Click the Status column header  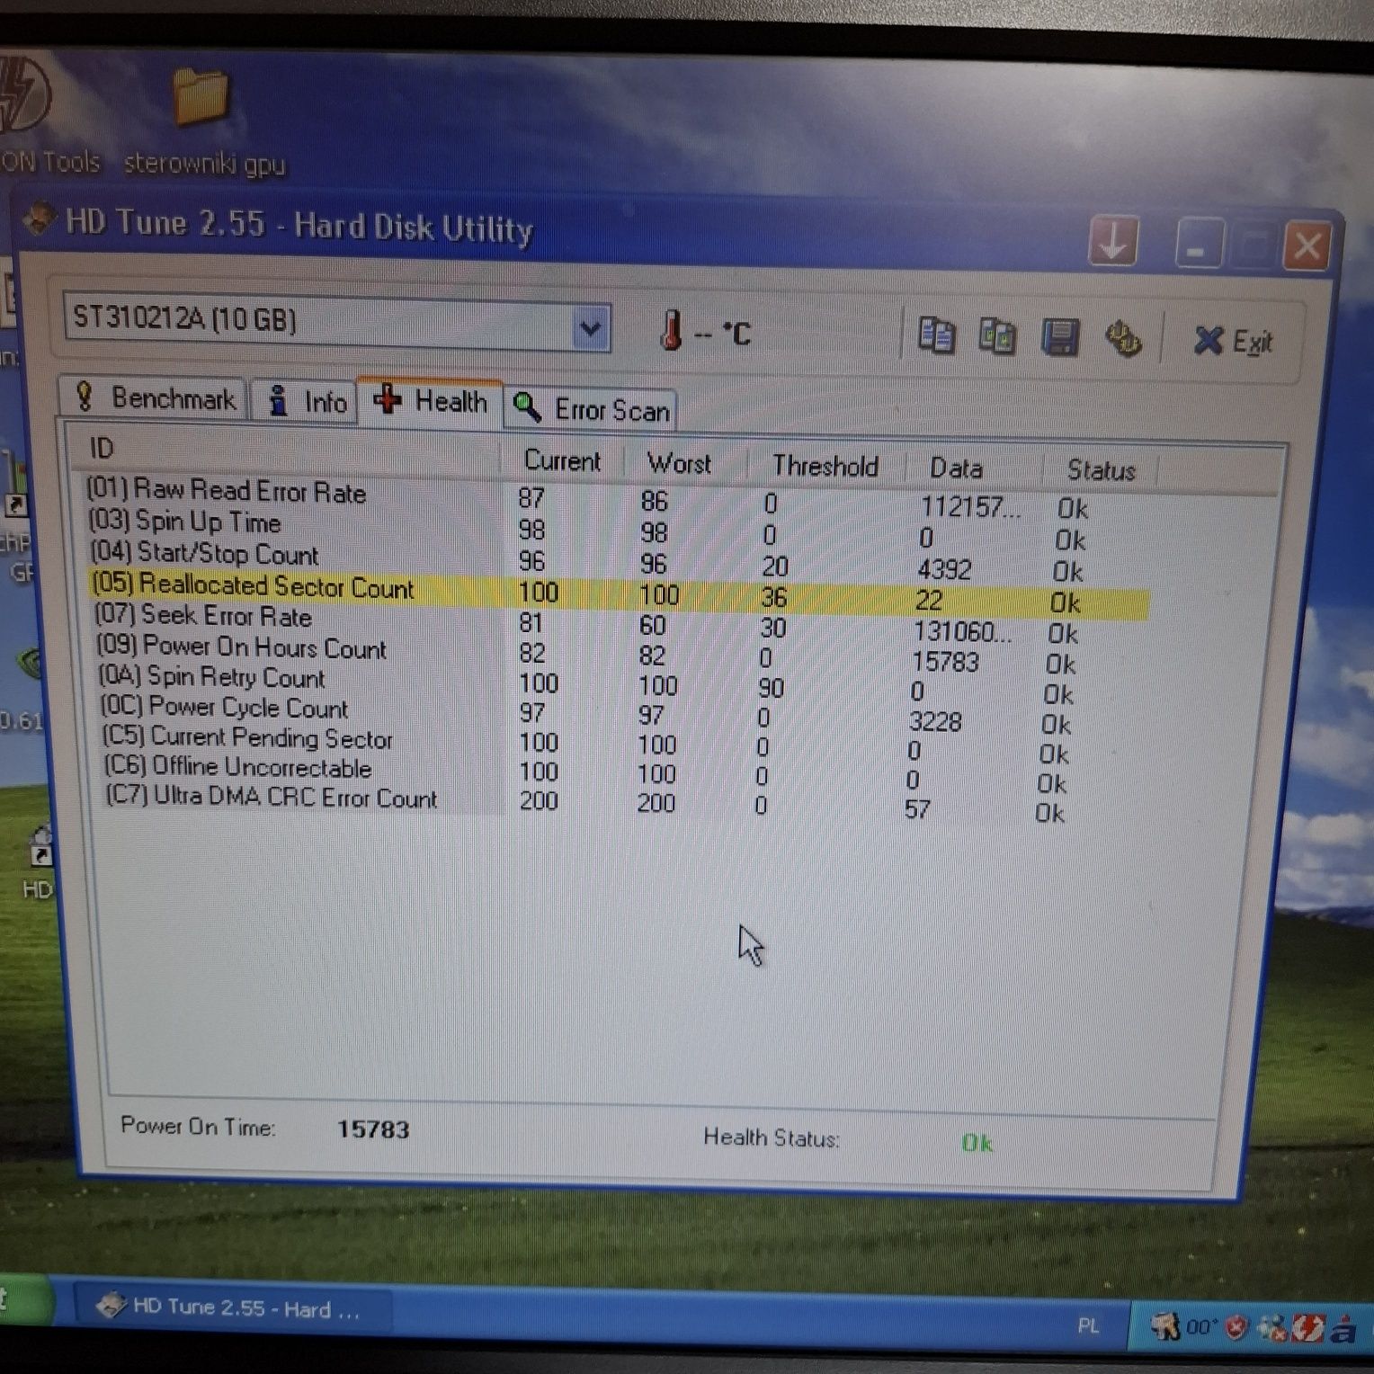[x=1101, y=470]
